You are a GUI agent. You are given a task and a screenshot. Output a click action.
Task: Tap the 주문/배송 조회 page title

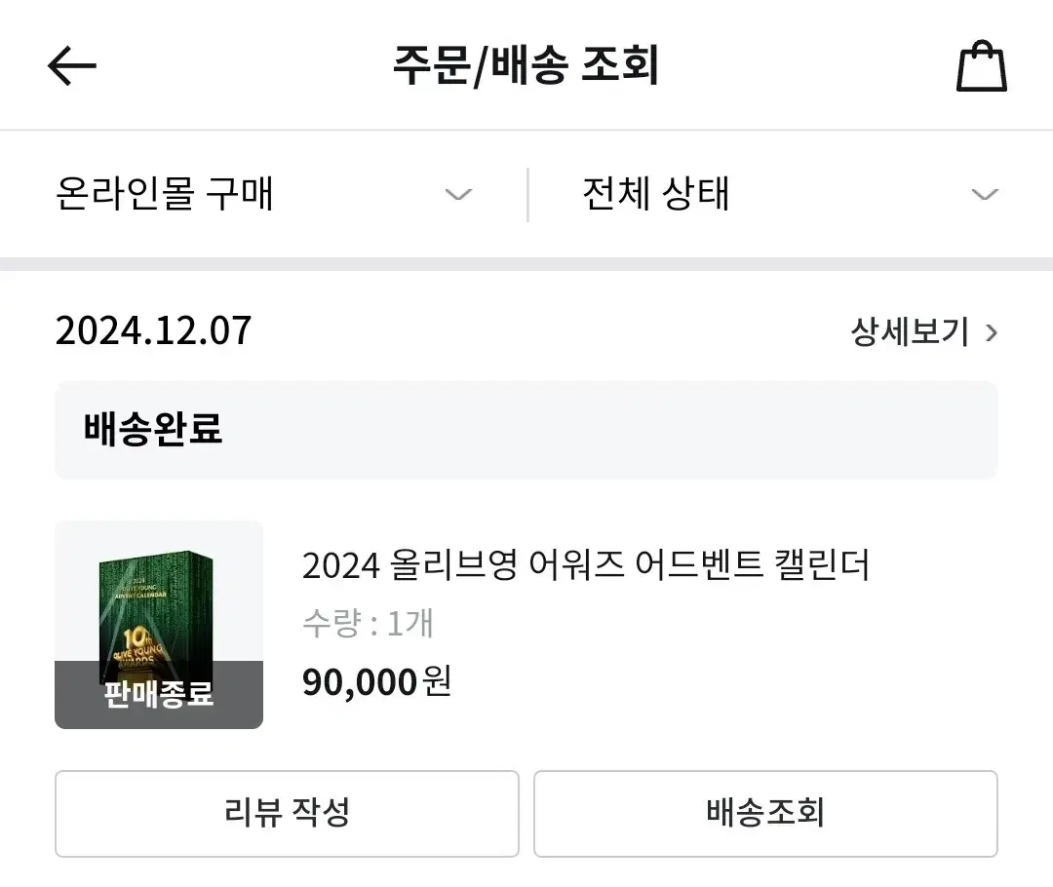[x=526, y=65]
